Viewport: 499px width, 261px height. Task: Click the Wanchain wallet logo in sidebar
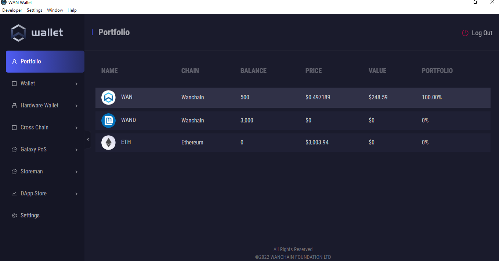[18, 33]
